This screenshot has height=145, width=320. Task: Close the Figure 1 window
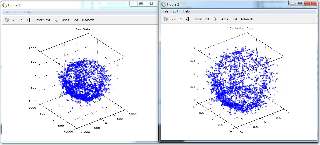click(151, 4)
